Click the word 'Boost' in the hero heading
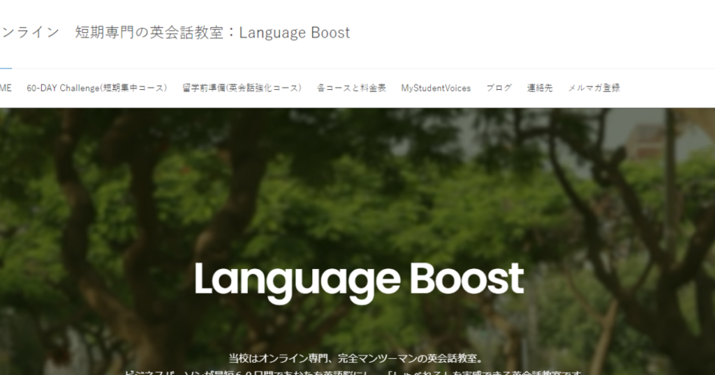The image size is (715, 375). [x=466, y=278]
